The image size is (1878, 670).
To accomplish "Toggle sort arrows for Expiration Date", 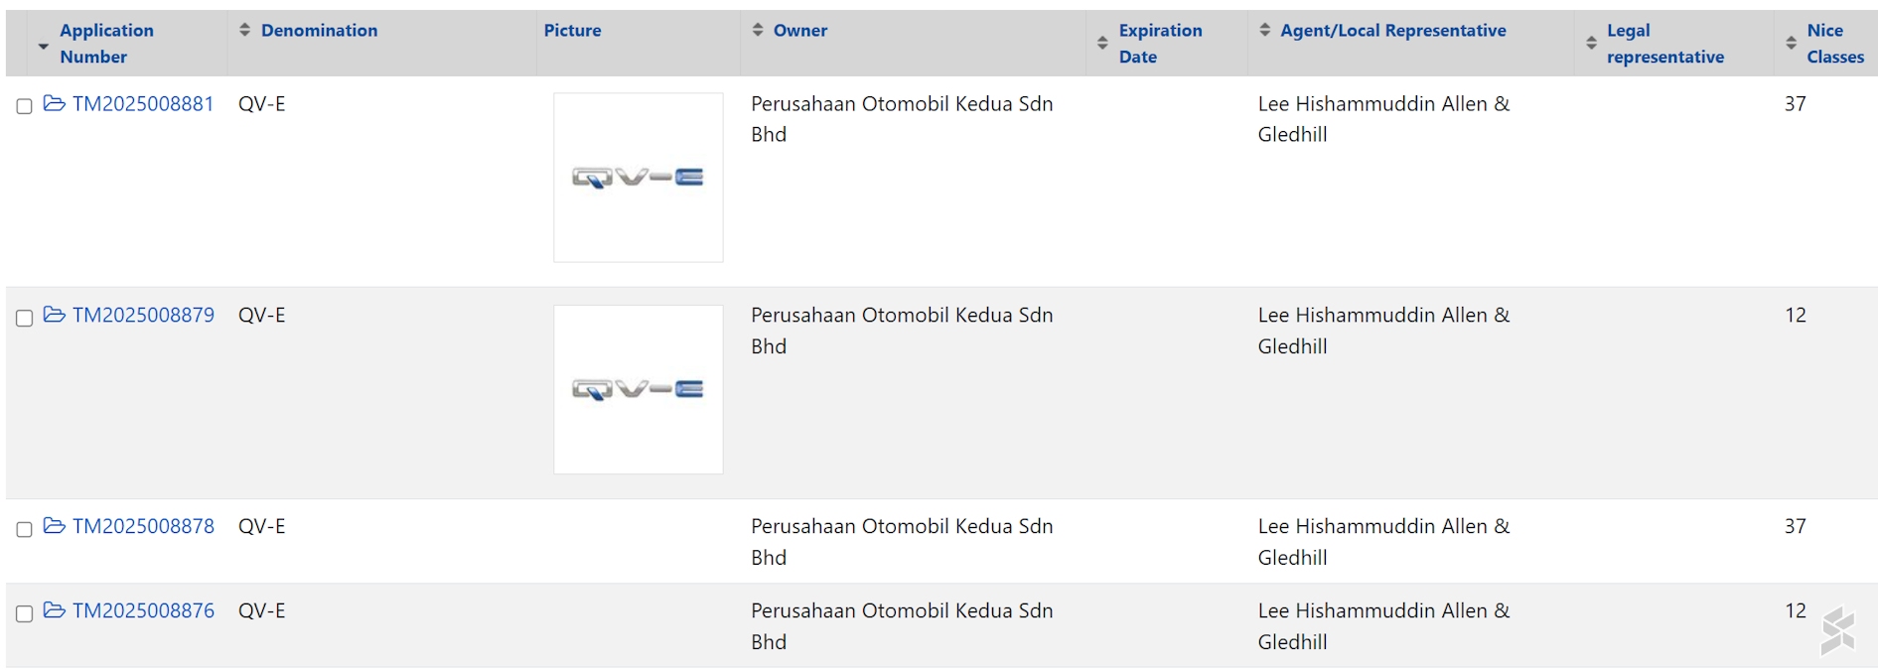I will point(1102,43).
